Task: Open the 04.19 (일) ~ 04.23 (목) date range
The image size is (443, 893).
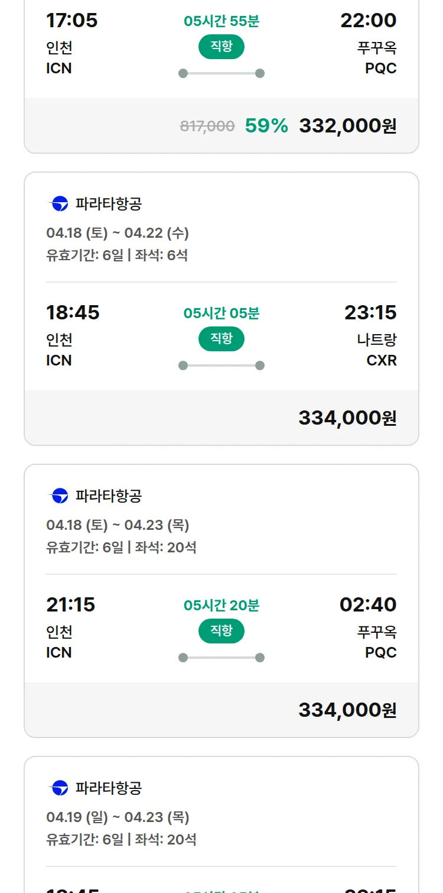Action: click(x=118, y=817)
